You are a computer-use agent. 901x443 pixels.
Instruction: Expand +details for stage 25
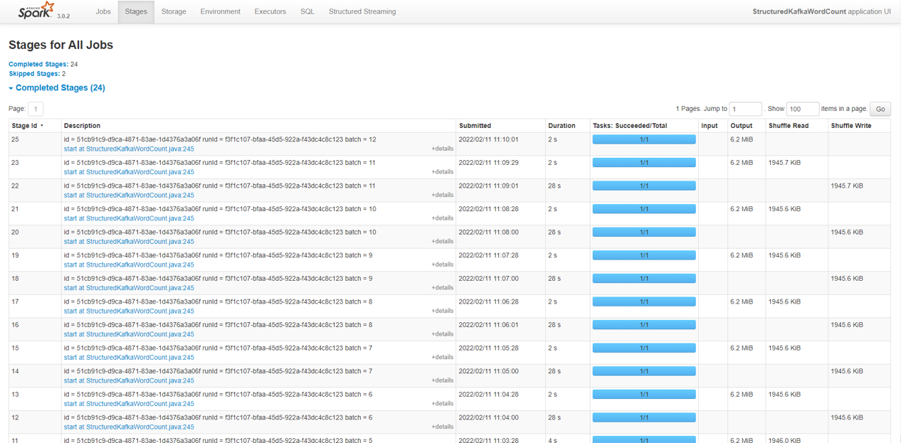(442, 149)
